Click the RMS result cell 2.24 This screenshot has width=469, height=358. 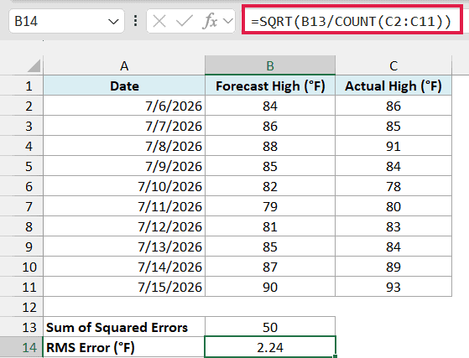[270, 347]
